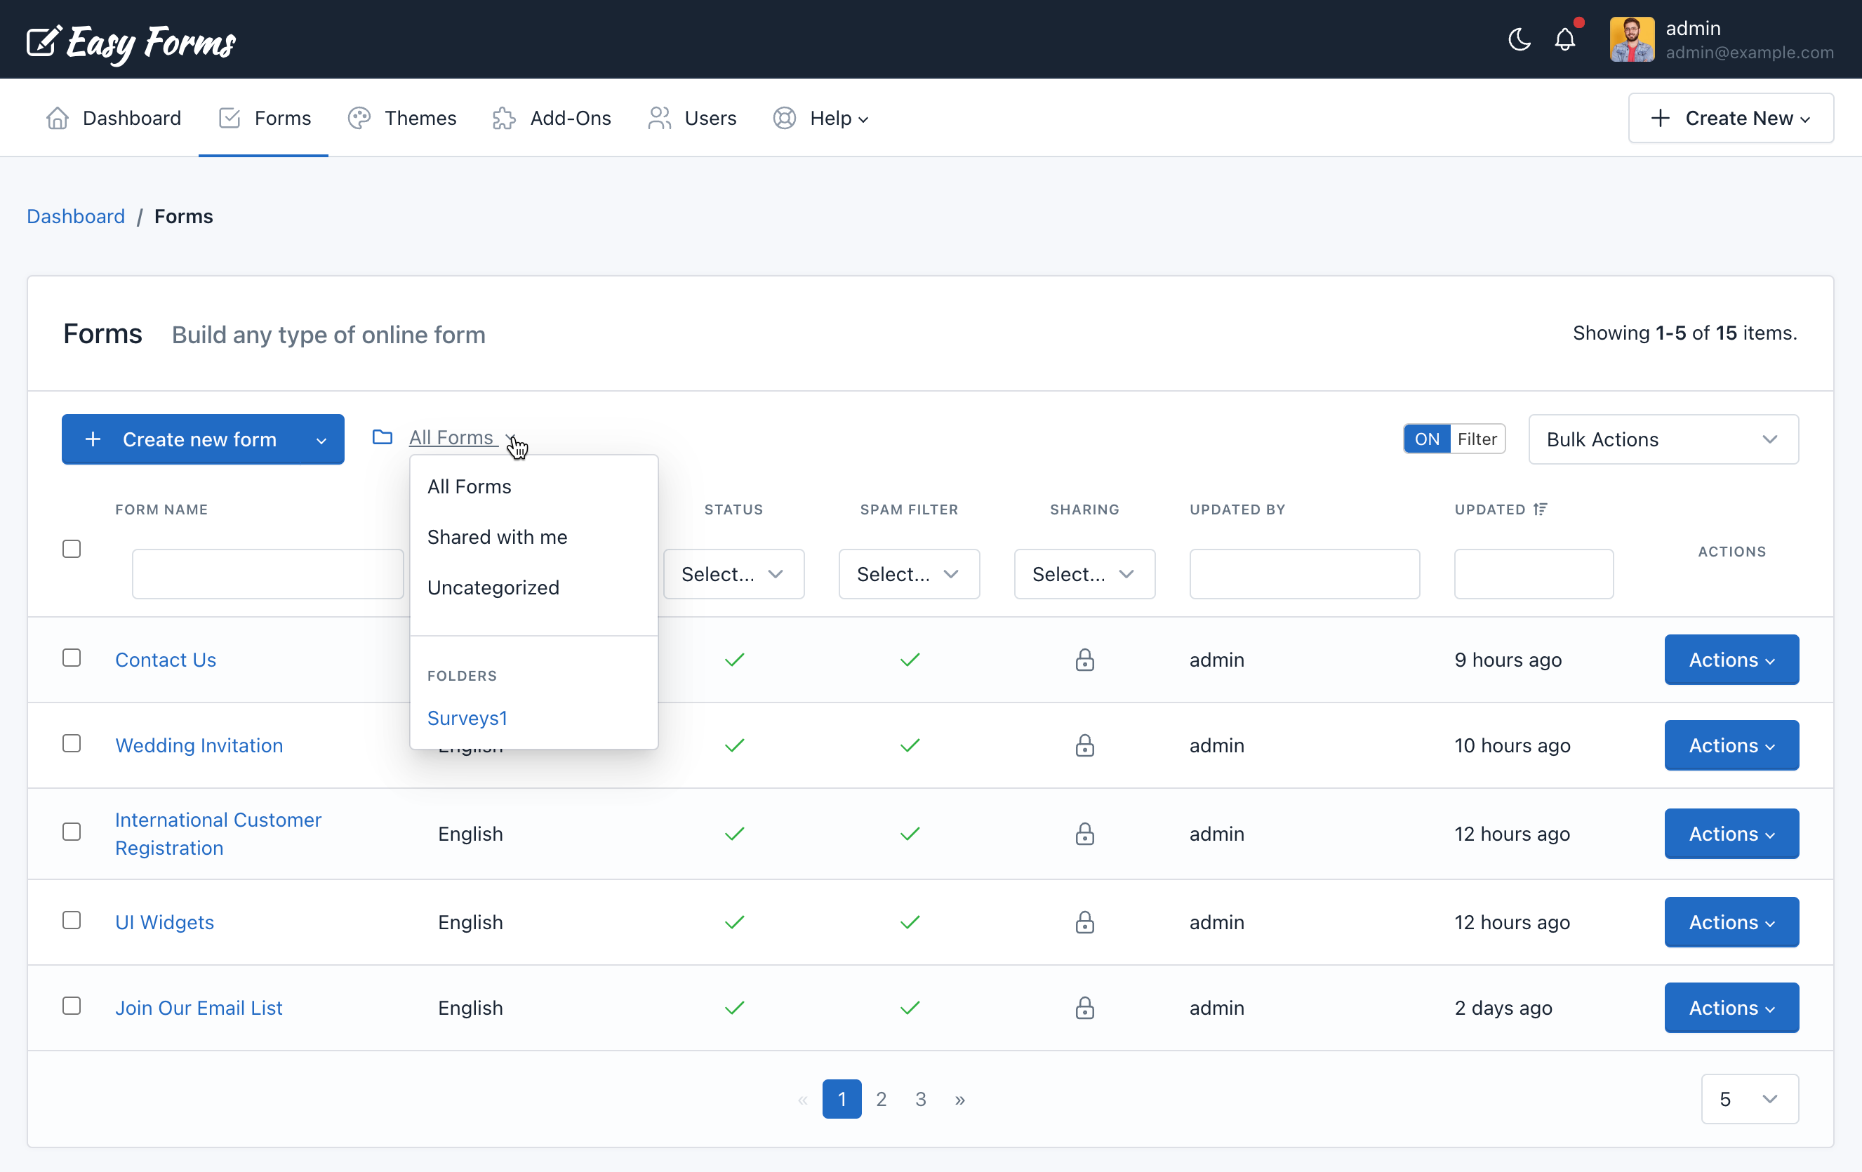The image size is (1862, 1172).
Task: Click the folder icon beside All Forms
Action: [382, 437]
